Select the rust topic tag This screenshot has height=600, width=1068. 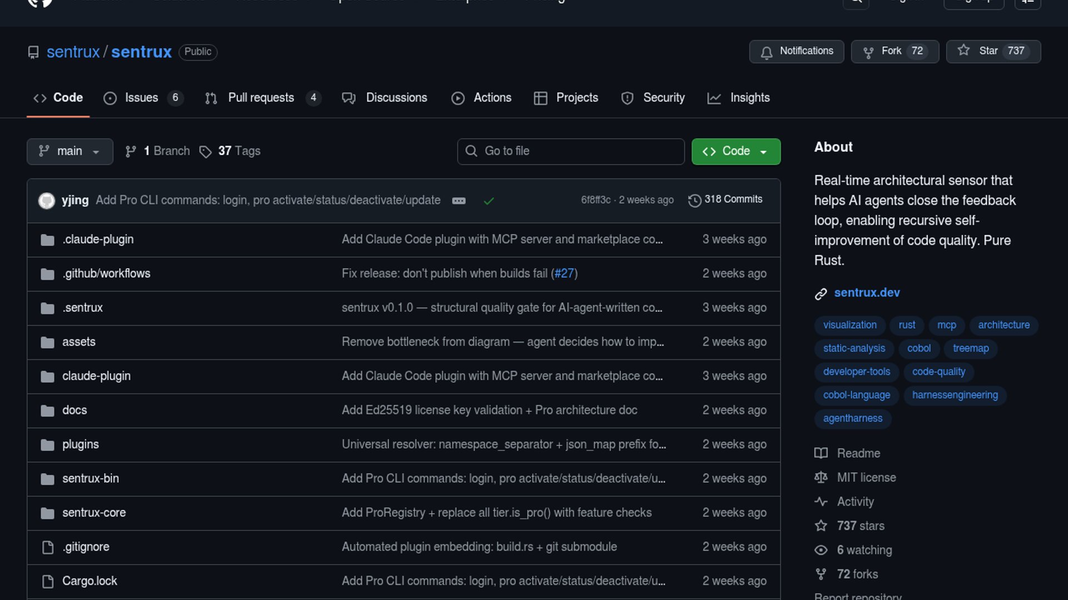click(906, 325)
